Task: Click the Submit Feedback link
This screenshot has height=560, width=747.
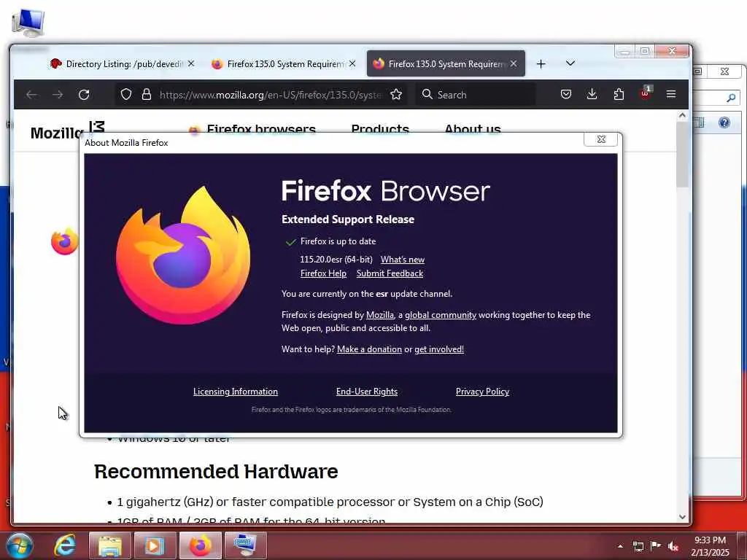Action: pyautogui.click(x=390, y=273)
